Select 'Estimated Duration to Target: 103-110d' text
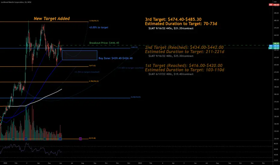280x165 pixels. [185, 70]
